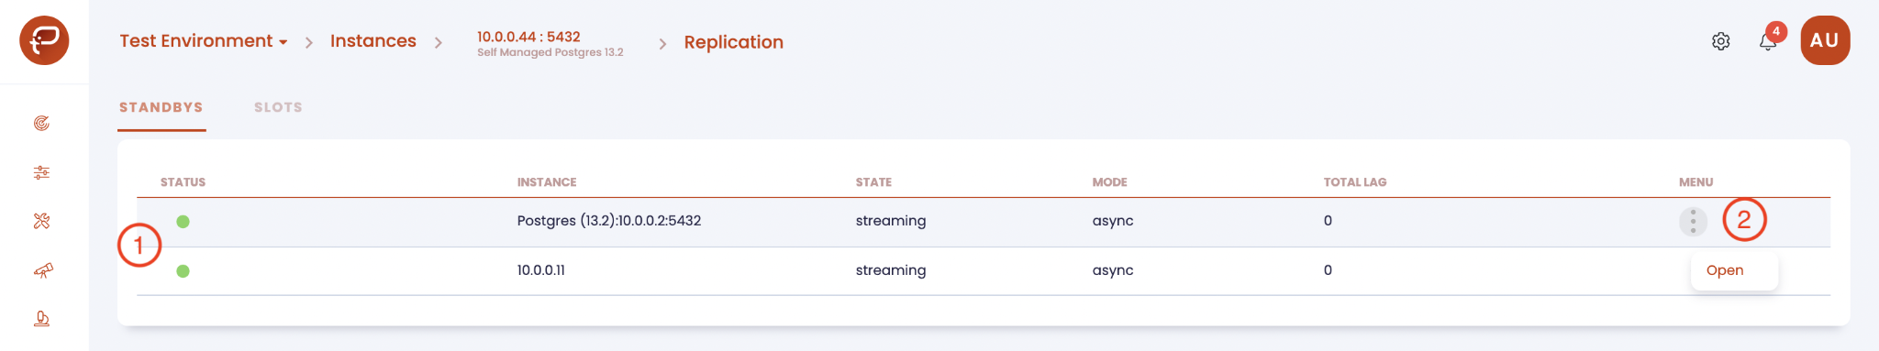Viewport: 1879px width, 351px height.
Task: Switch to the SLOTS tab
Action: point(278,107)
